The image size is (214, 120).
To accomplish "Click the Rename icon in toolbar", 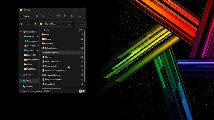I will tap(58, 16).
